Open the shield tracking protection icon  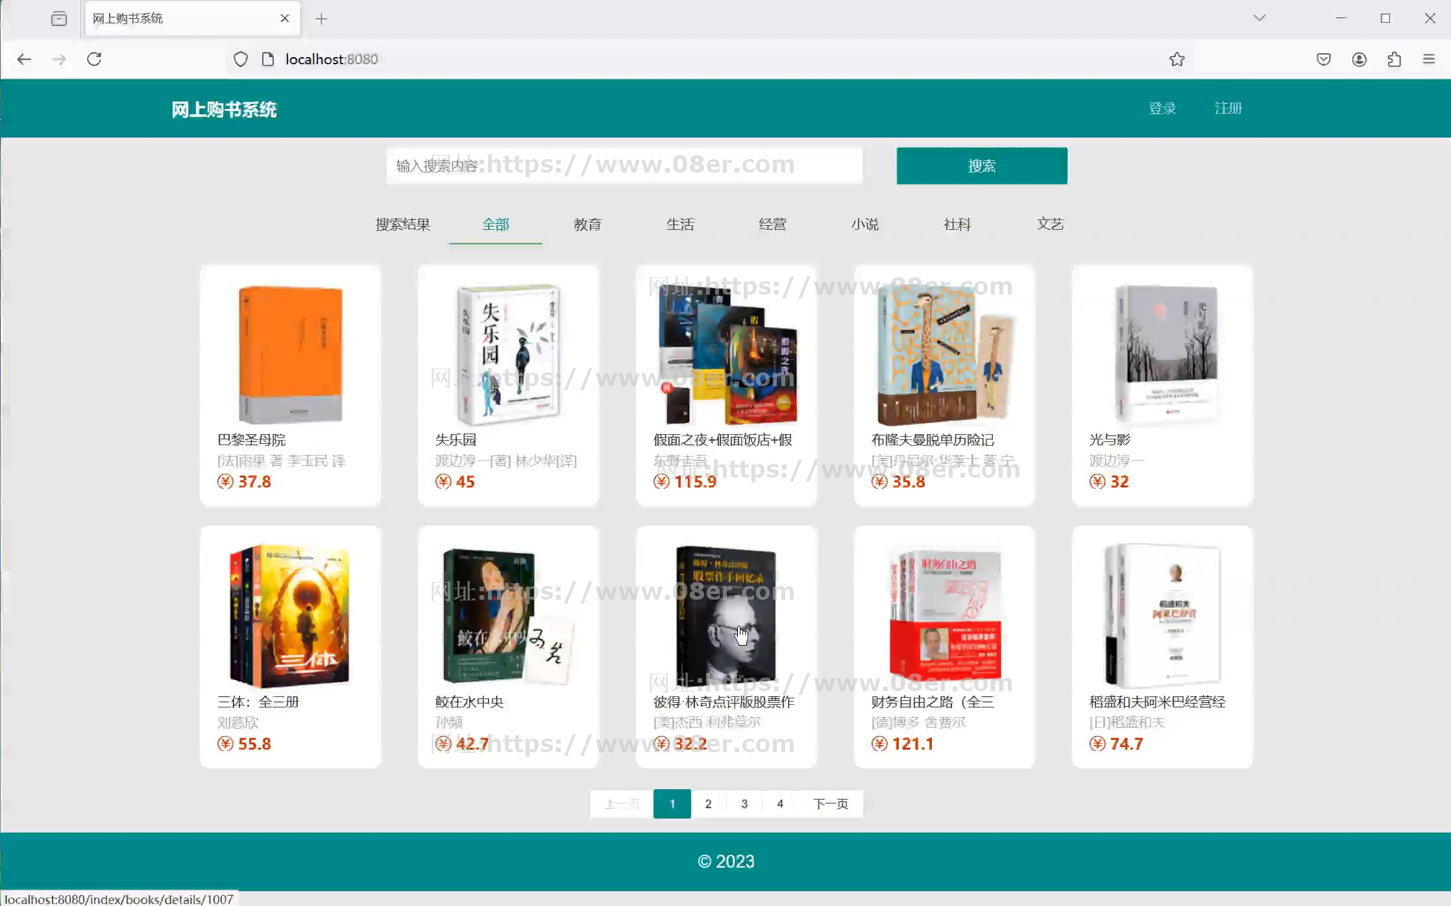point(241,59)
